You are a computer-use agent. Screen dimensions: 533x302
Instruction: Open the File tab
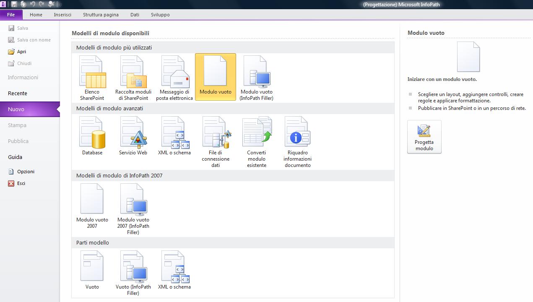point(11,15)
